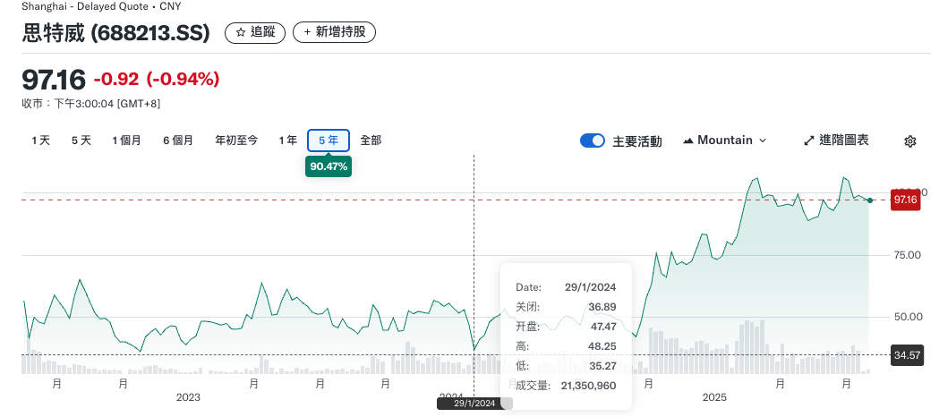Click the 50.00 y-axis label
939x417 pixels.
pyautogui.click(x=908, y=317)
